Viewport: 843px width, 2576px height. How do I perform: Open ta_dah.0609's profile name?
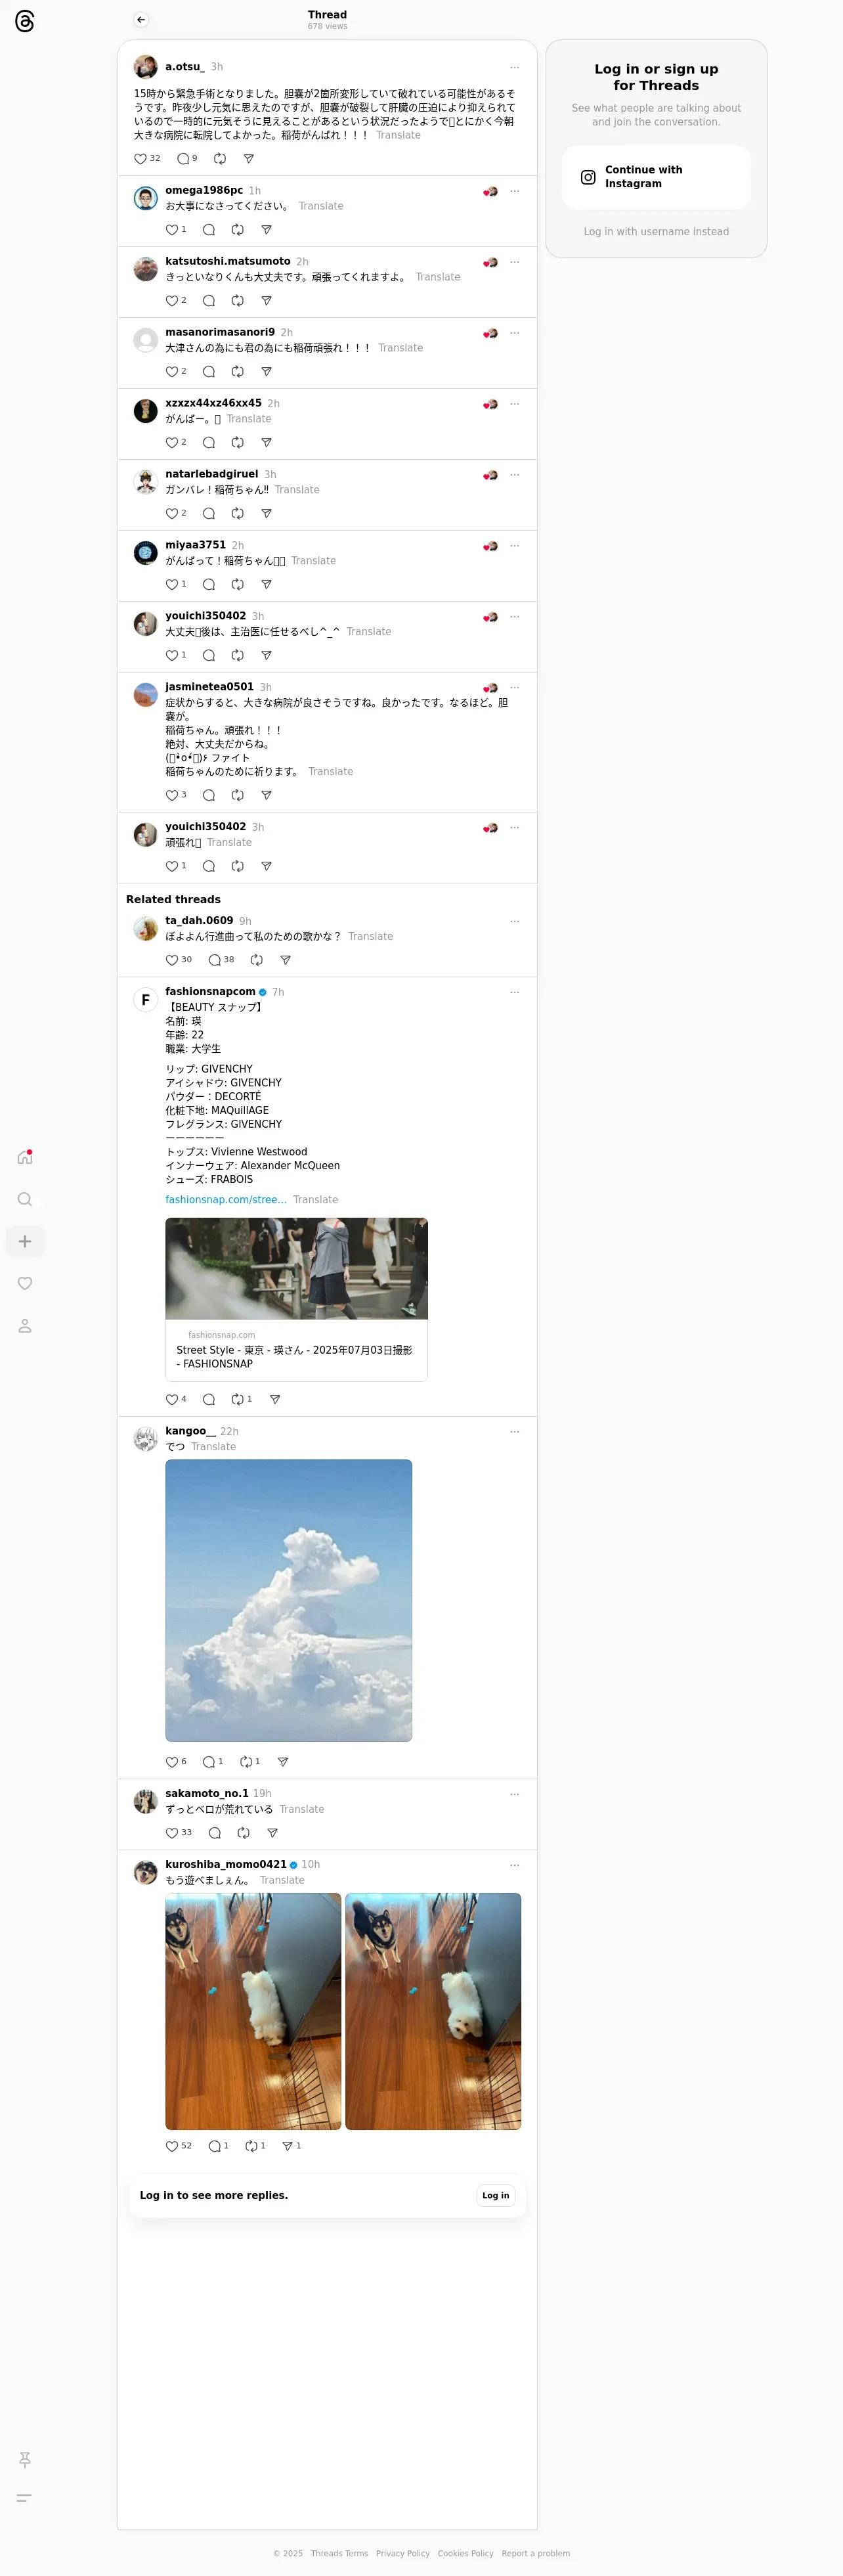[199, 920]
